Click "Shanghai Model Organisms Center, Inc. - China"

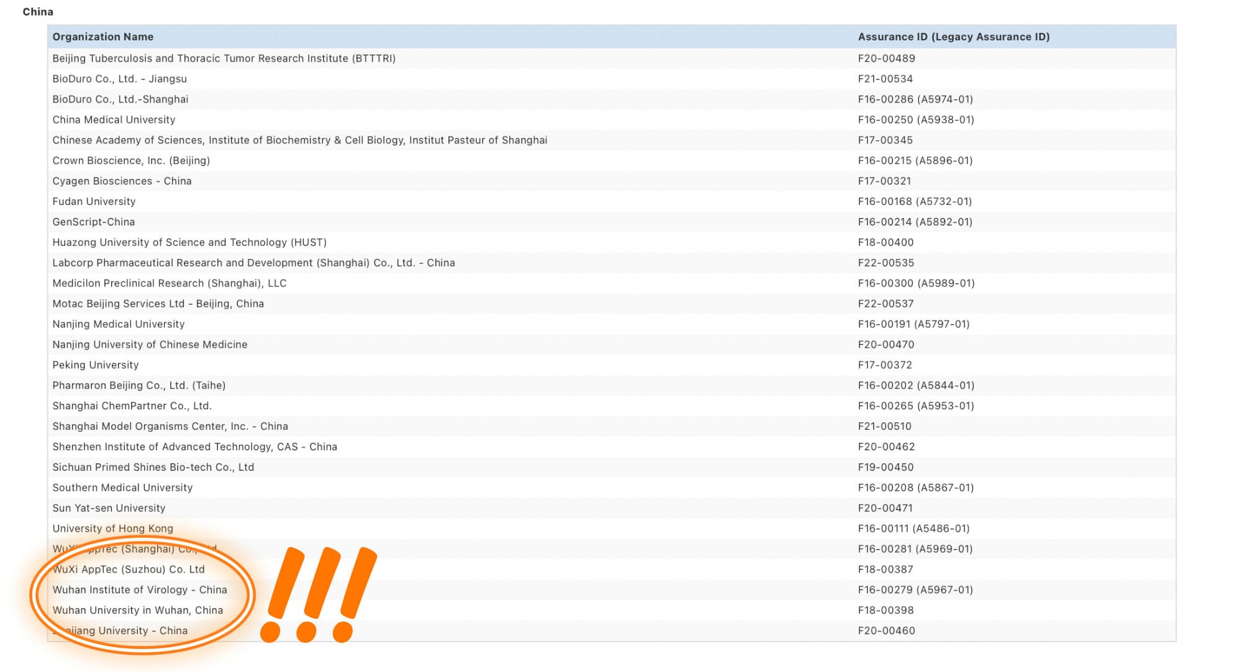tap(170, 427)
